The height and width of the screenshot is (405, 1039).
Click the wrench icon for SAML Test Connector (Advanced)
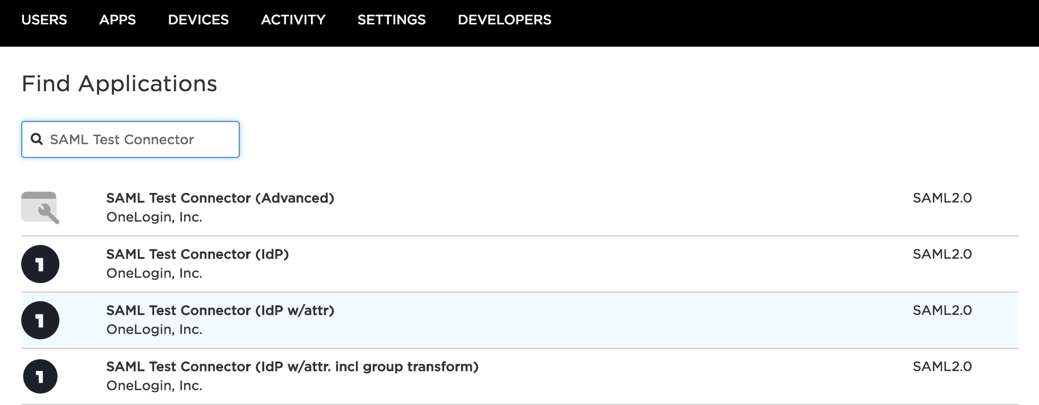[40, 208]
